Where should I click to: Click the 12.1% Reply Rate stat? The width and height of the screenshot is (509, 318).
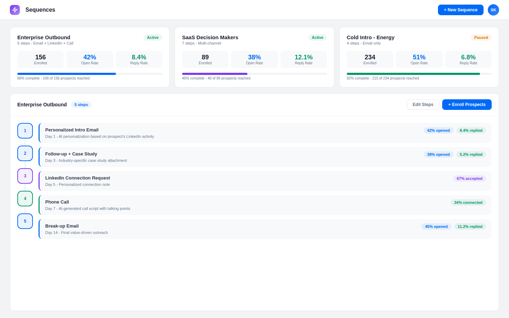click(304, 59)
